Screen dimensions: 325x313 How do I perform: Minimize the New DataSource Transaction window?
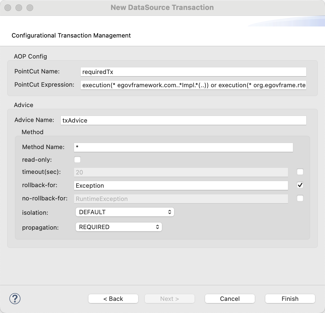(19, 8)
